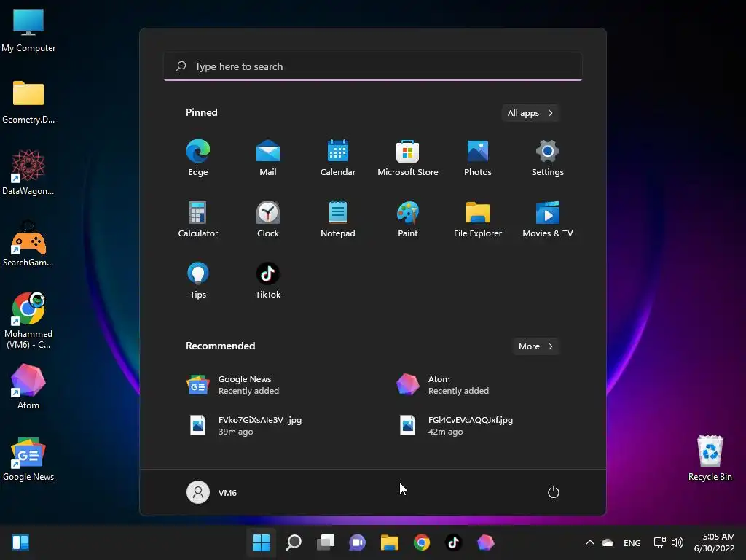The width and height of the screenshot is (746, 560).
Task: Select Recycle Bin on desktop
Action: [x=710, y=458]
